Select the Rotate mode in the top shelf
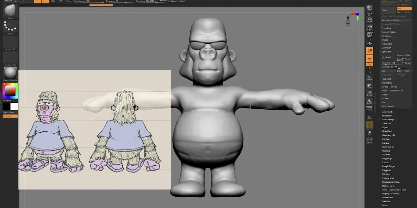 coord(69,1)
